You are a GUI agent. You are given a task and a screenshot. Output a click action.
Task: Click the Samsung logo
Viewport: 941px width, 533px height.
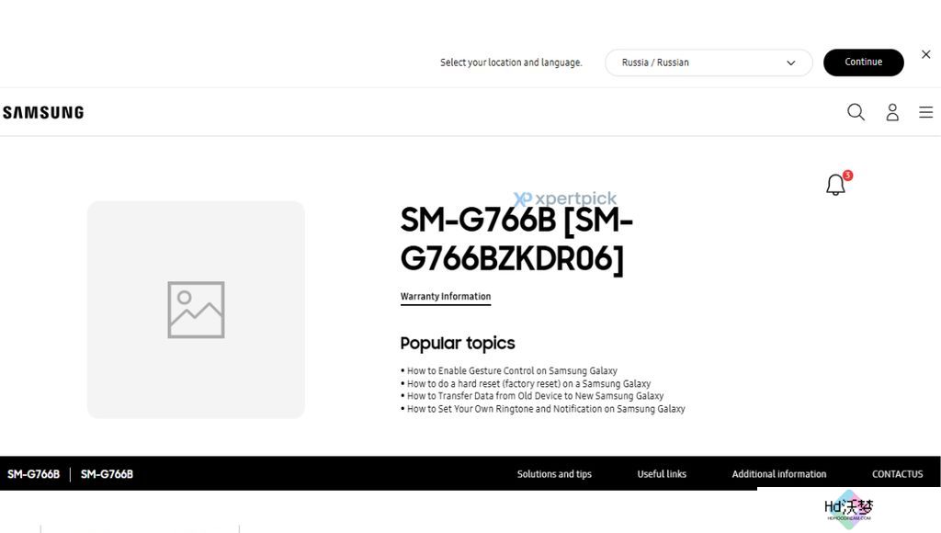(43, 112)
